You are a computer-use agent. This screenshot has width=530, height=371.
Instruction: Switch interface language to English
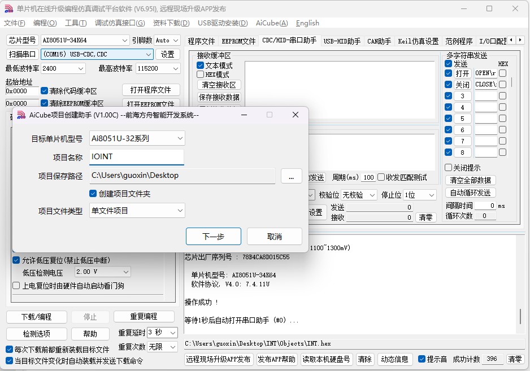pyautogui.click(x=307, y=23)
